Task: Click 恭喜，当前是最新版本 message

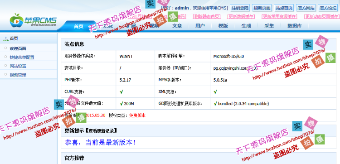Action: pos(100,143)
